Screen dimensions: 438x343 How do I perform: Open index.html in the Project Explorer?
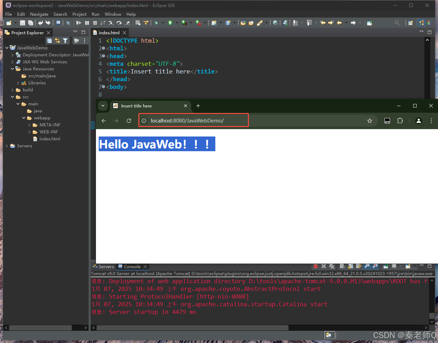pyautogui.click(x=49, y=139)
